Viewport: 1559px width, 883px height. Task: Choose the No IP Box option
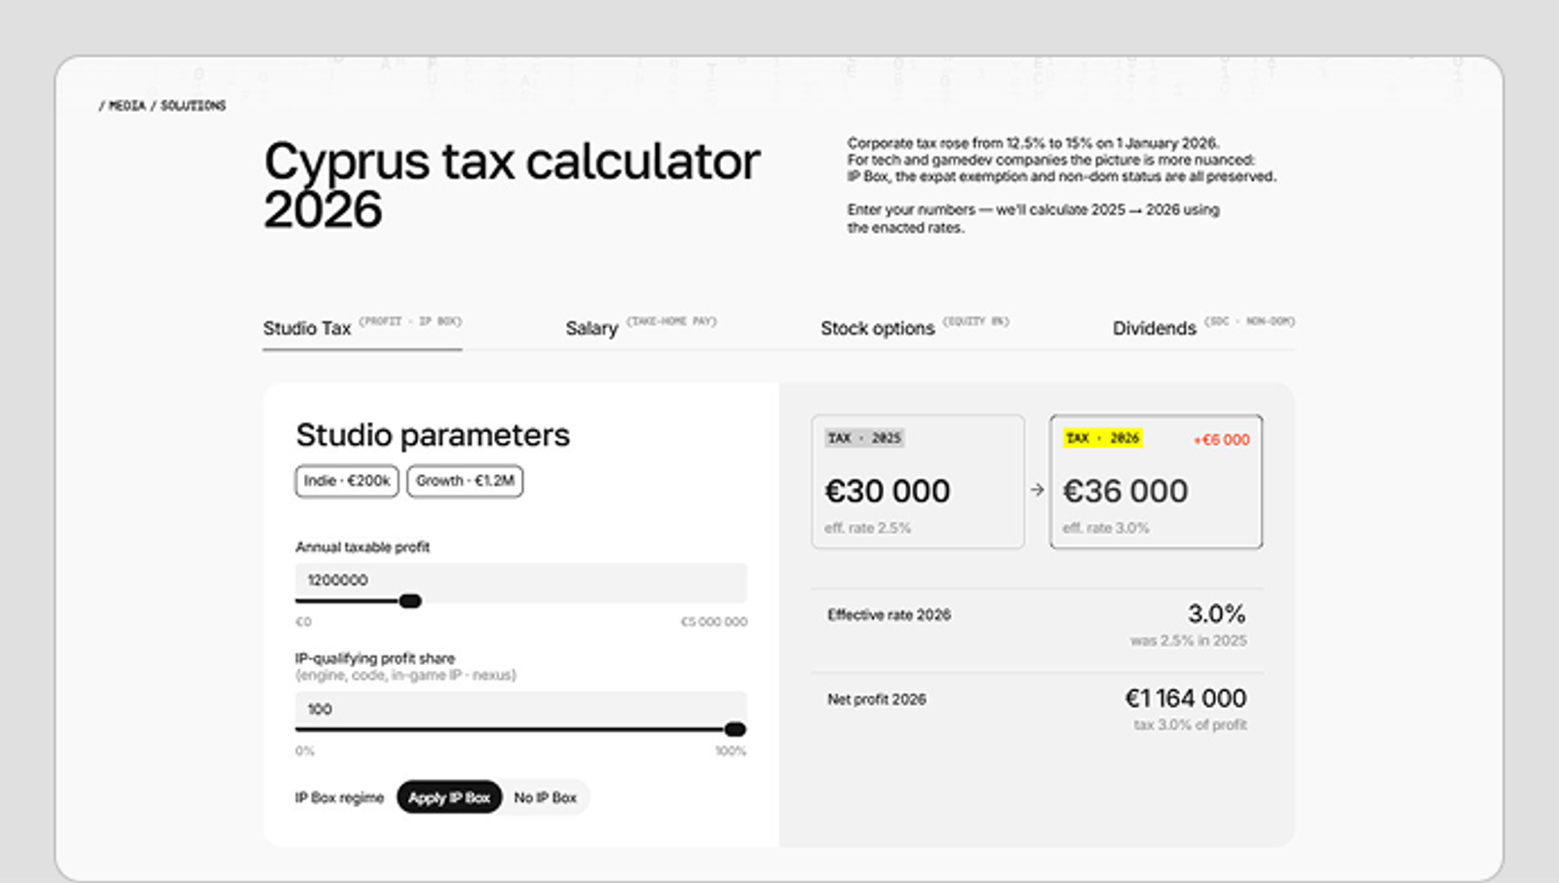[546, 797]
